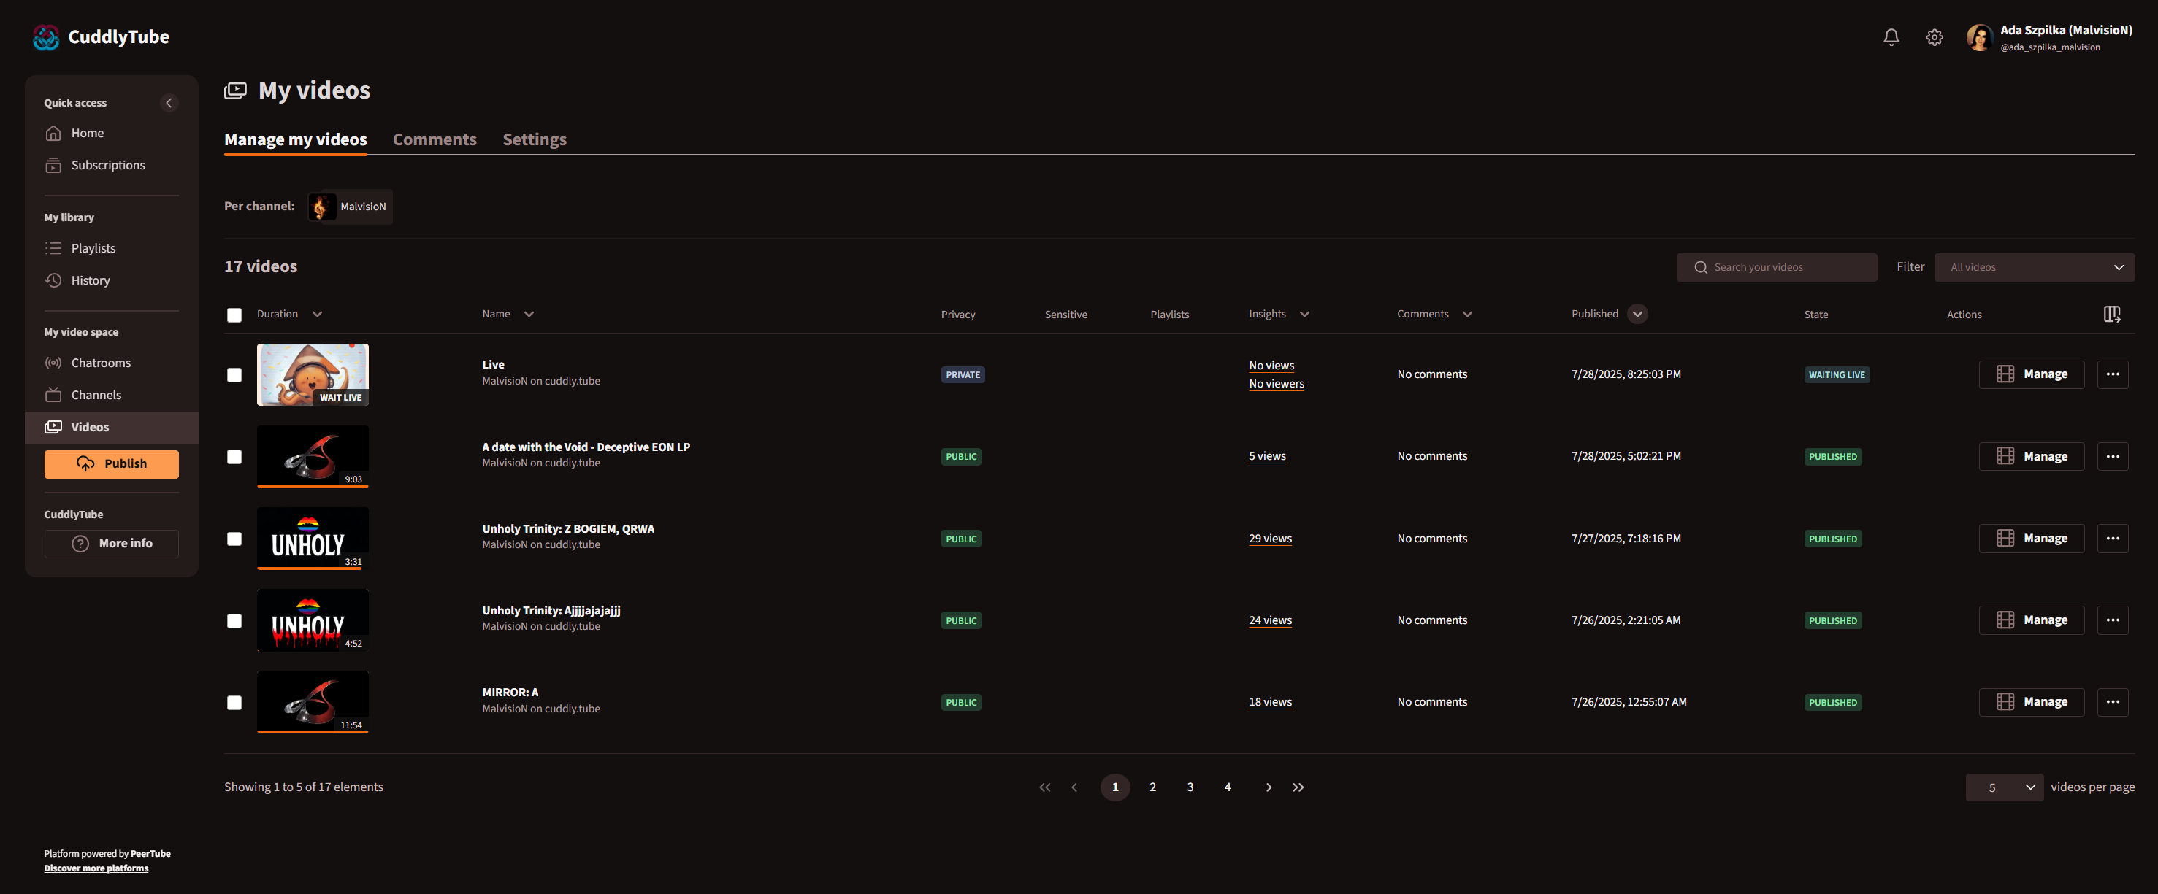Open the notifications bell

[1891, 36]
